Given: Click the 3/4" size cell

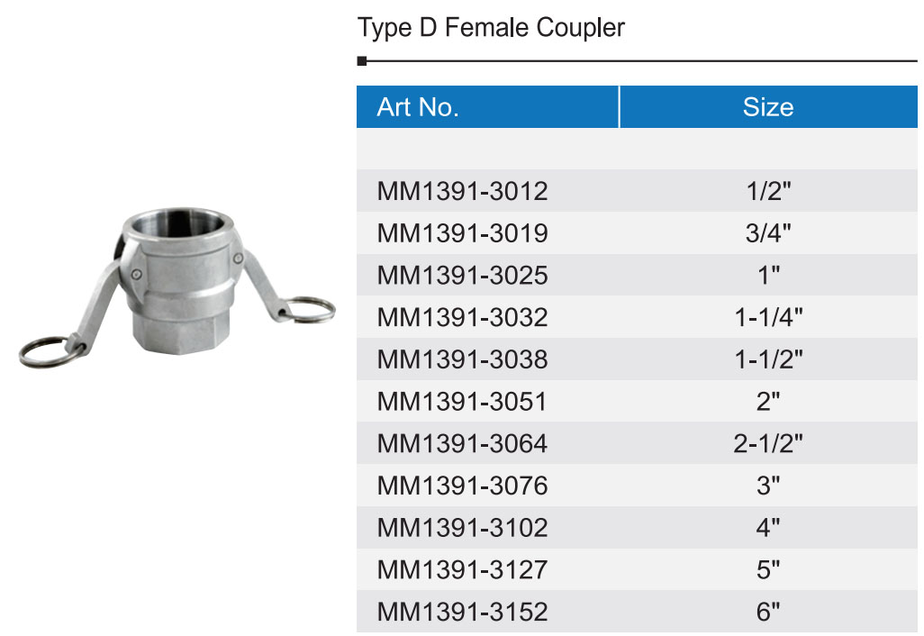Looking at the screenshot, I should 767,233.
